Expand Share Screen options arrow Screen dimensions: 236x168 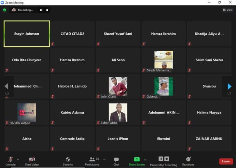click(x=145, y=159)
